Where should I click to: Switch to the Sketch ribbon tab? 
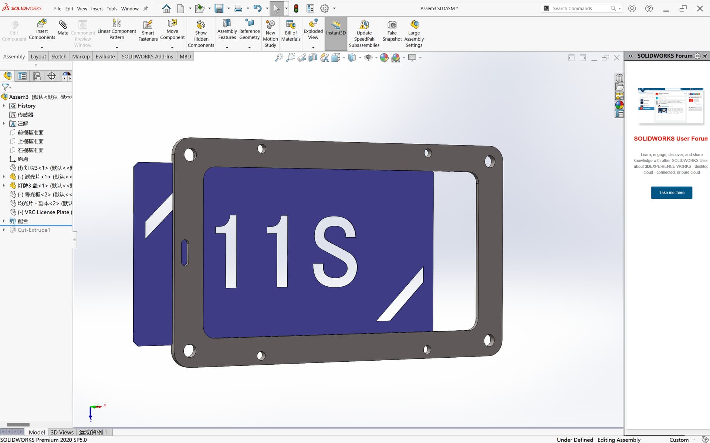click(x=58, y=56)
